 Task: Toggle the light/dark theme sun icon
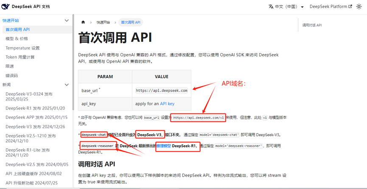(359, 6)
